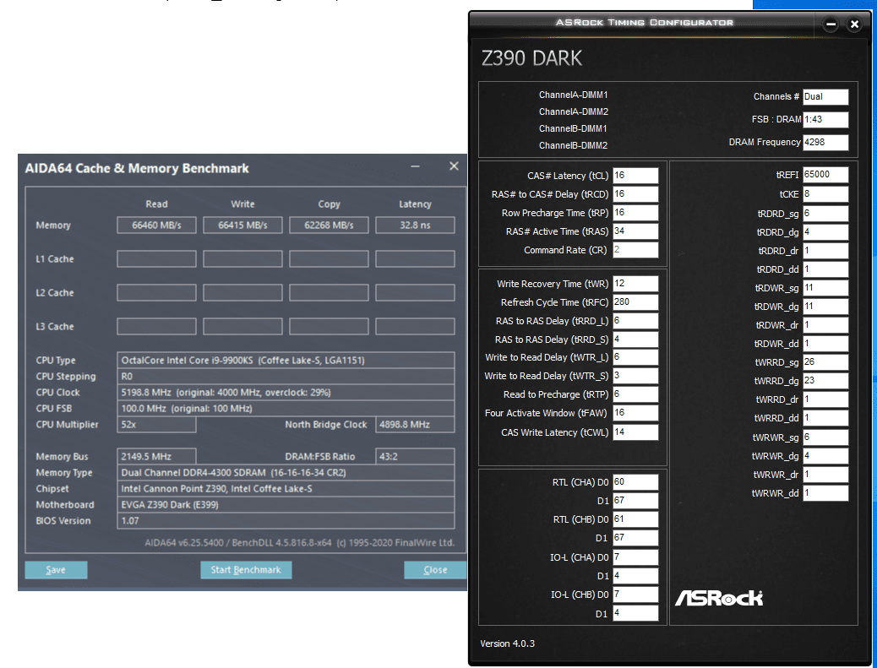The height and width of the screenshot is (668, 877).
Task: Select the Channels # field showing Dual
Action: click(825, 97)
